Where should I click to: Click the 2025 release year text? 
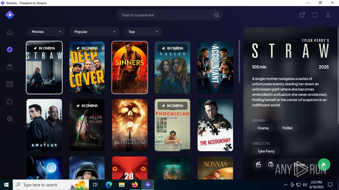click(324, 67)
